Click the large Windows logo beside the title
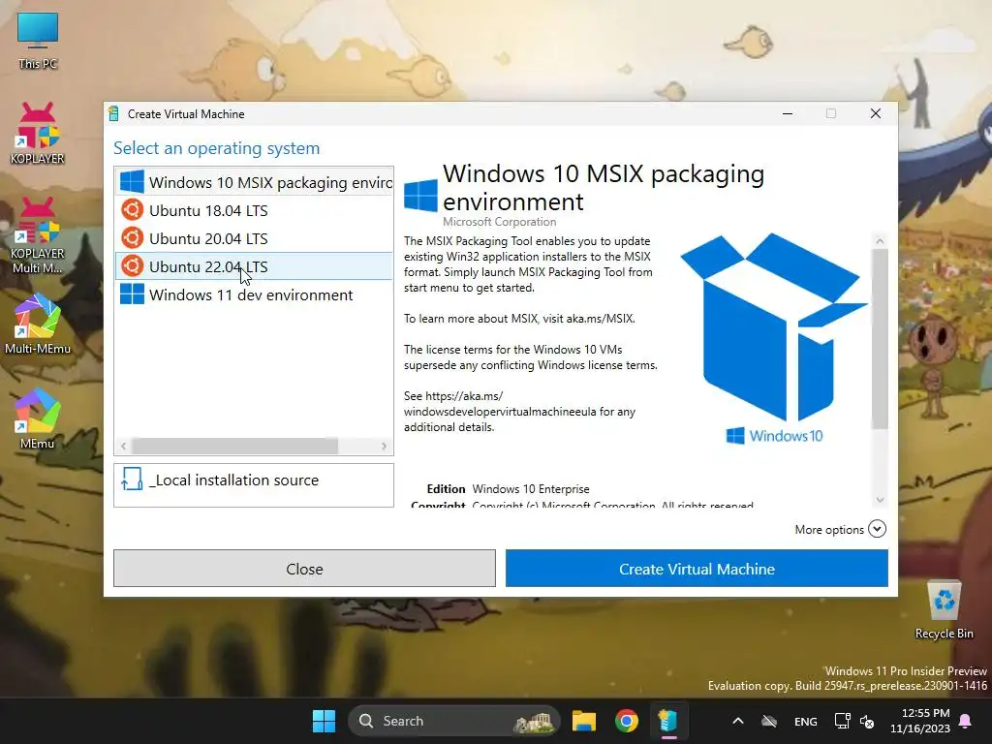Screen dimensions: 992x744 (420, 196)
